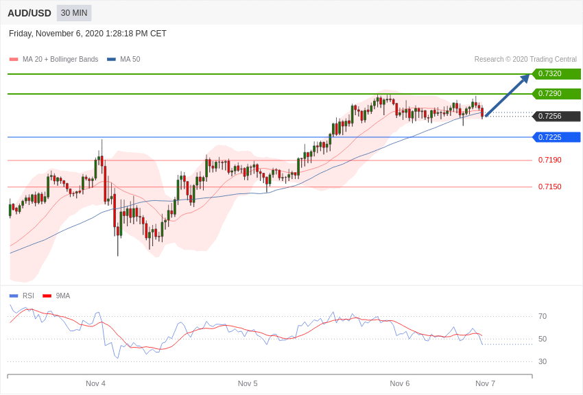Click the RSI 30 level label

coord(543,361)
